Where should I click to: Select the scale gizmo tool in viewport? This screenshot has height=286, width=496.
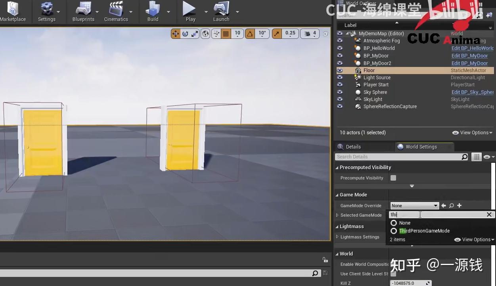195,34
